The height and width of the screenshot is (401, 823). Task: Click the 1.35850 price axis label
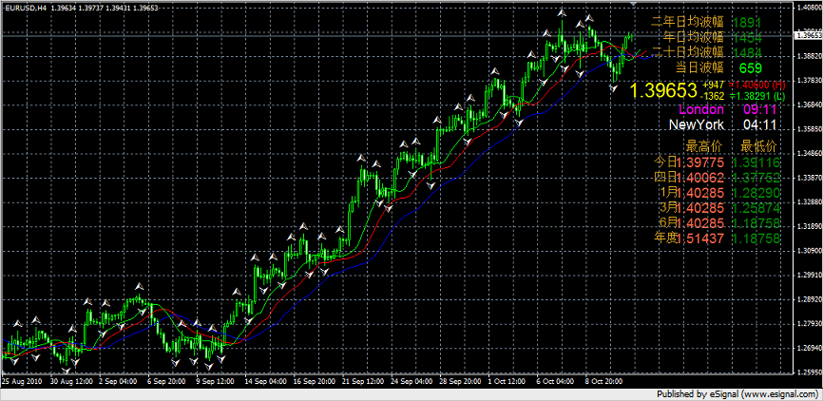(x=809, y=129)
